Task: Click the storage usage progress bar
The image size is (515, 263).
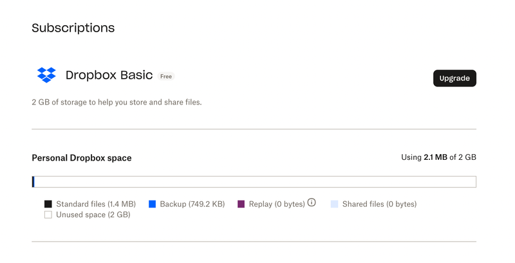Action: (x=254, y=182)
